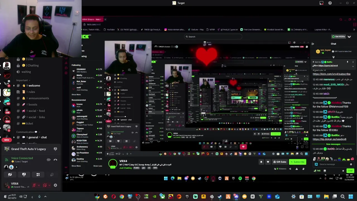This screenshot has width=357, height=201.
Task: Toggle Discord soundboard button
Action: 52,174
